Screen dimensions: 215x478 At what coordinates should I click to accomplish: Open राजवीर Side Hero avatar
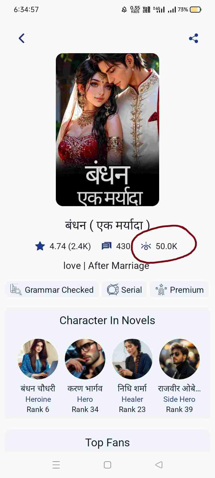[x=179, y=359]
